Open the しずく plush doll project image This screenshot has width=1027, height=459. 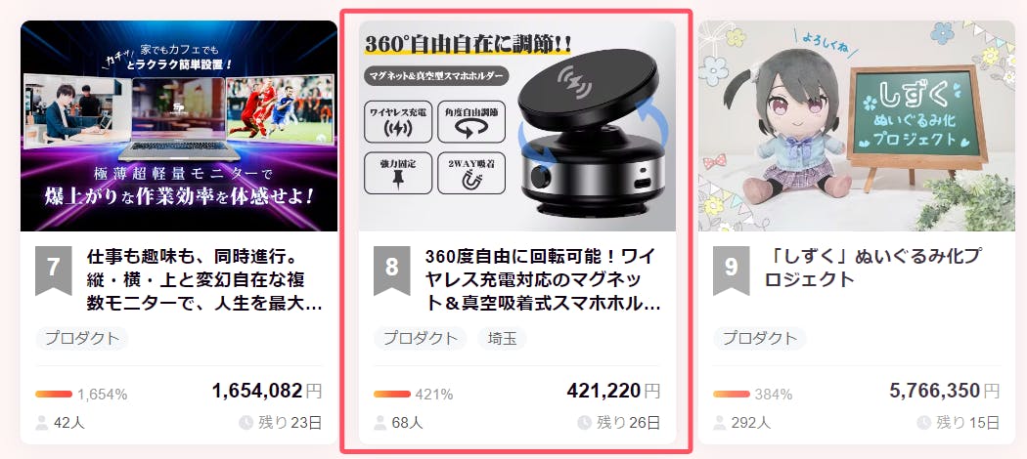857,126
